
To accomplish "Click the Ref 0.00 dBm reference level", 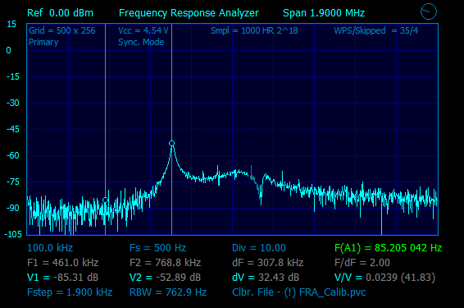I will [x=60, y=13].
